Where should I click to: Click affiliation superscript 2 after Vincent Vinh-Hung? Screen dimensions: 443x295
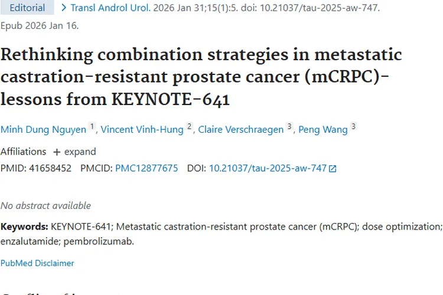190,127
